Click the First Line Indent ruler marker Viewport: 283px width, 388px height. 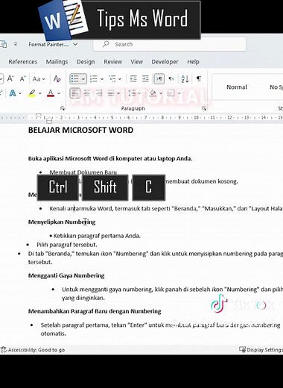click(x=38, y=116)
